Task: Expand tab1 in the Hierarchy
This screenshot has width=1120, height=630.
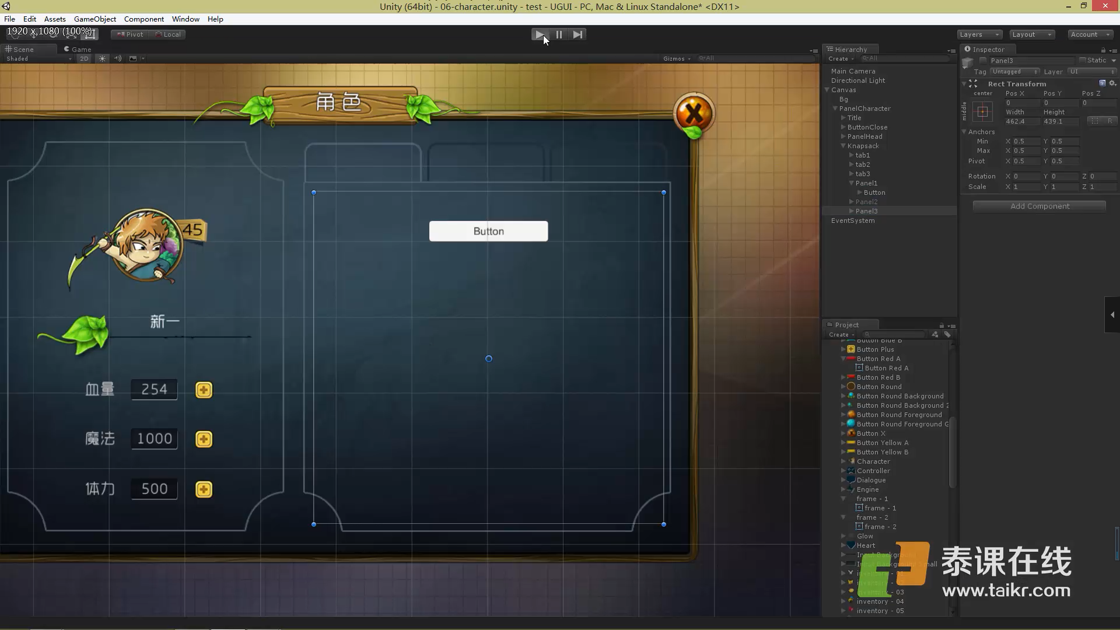Action: [x=852, y=155]
